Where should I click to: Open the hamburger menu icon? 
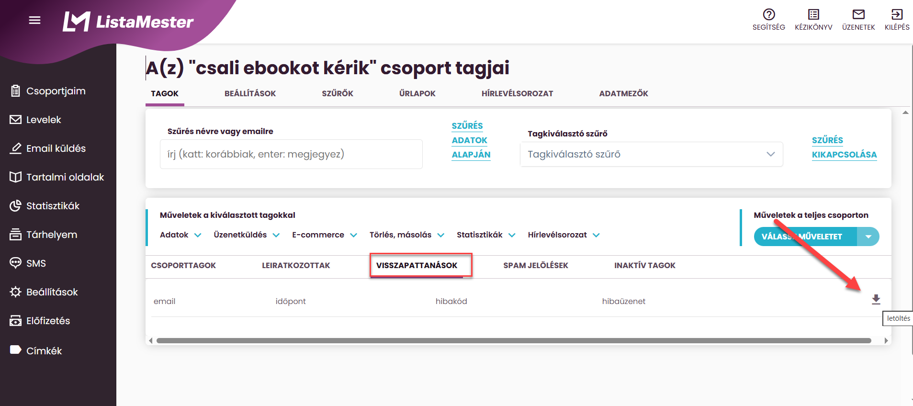(x=34, y=20)
